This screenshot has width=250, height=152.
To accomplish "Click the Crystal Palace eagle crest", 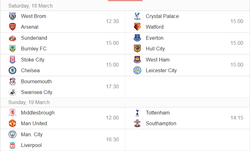I will pyautogui.click(x=137, y=16).
